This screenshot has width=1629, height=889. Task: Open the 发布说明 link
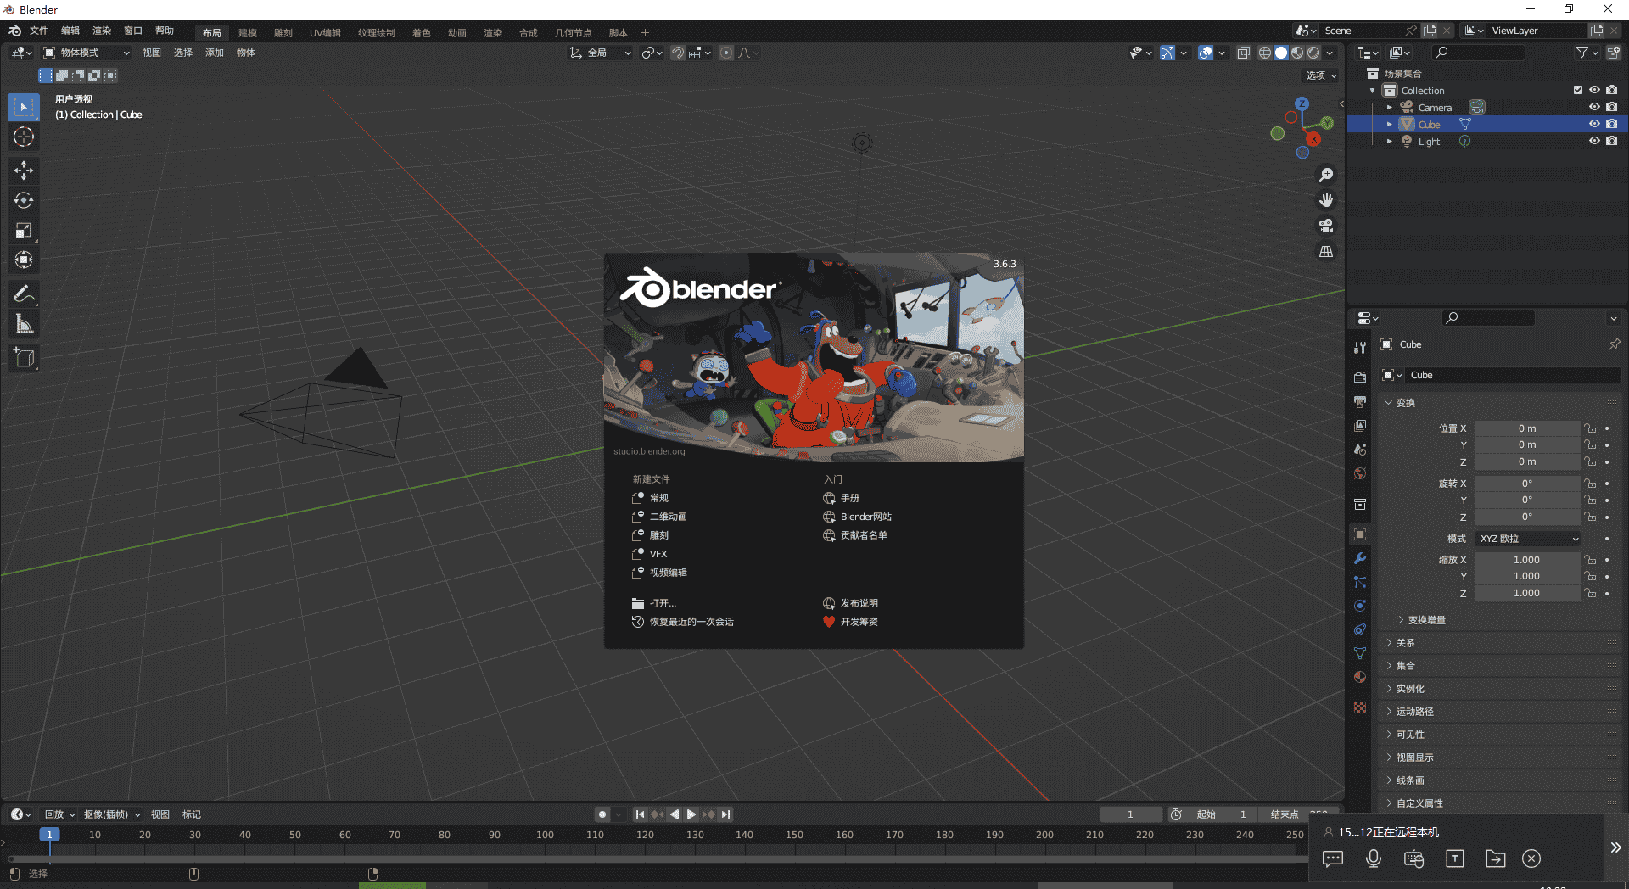pyautogui.click(x=859, y=603)
